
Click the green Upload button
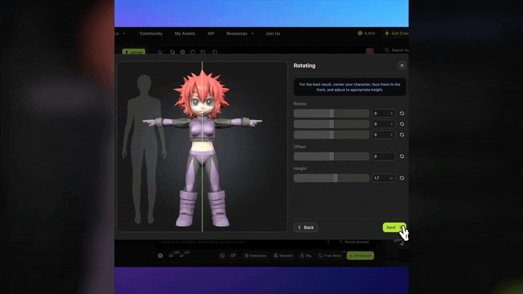pyautogui.click(x=134, y=52)
